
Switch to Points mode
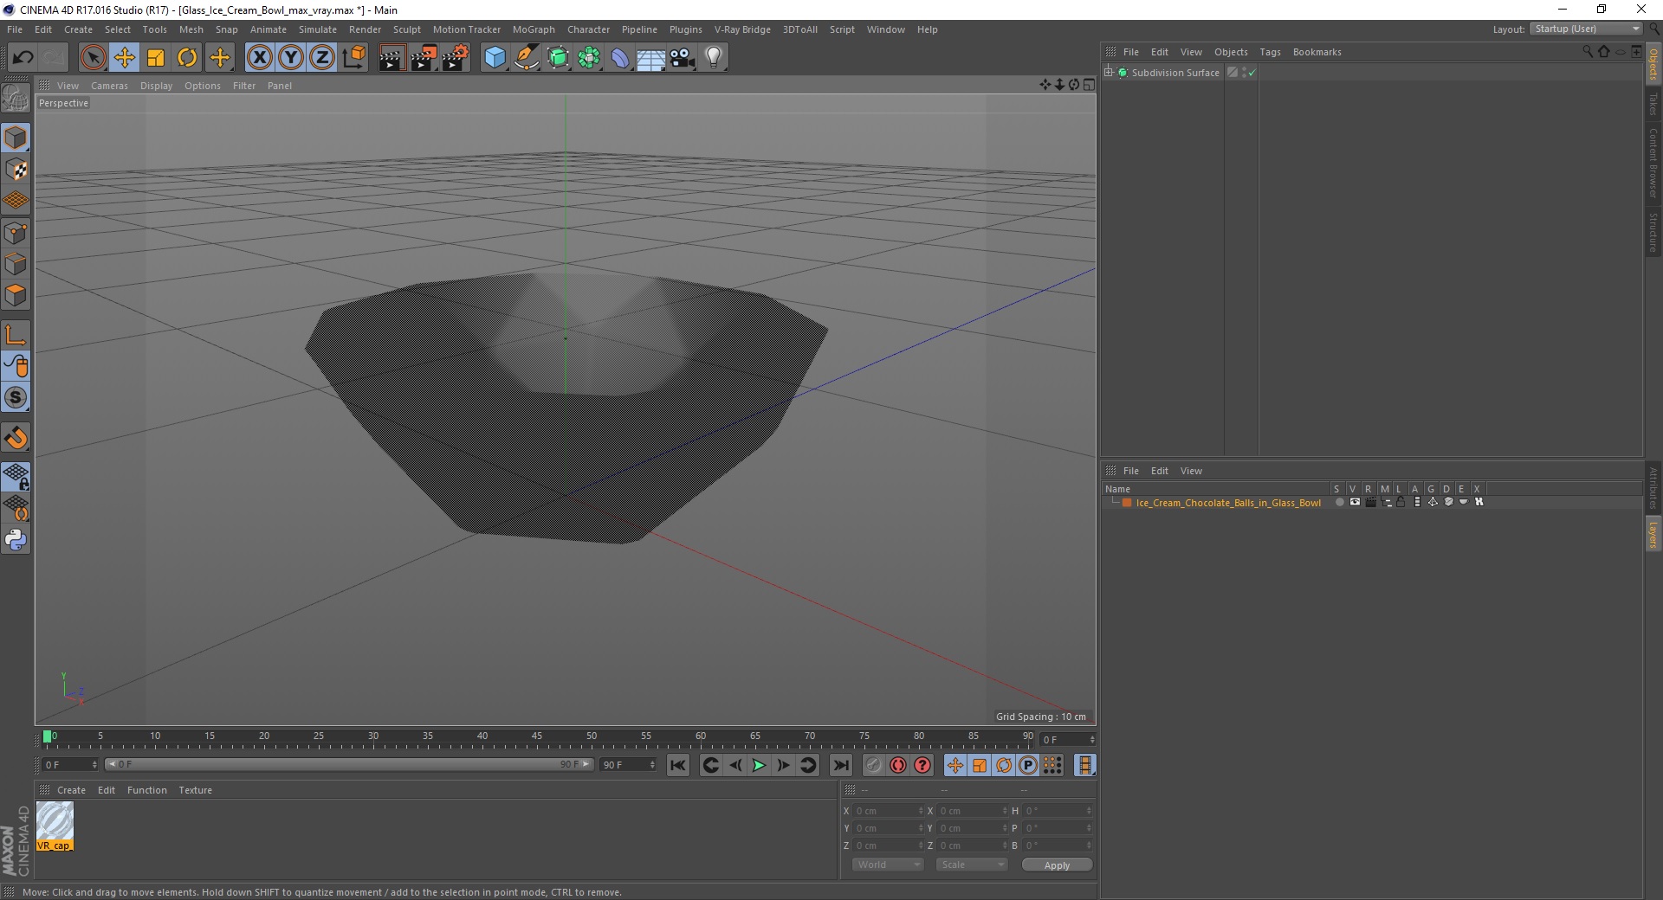16,232
